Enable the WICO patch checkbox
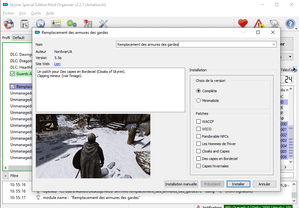 click(198, 129)
